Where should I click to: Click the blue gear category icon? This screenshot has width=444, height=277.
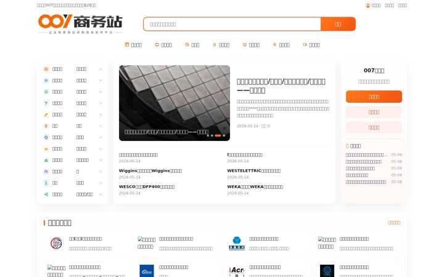click(46, 137)
